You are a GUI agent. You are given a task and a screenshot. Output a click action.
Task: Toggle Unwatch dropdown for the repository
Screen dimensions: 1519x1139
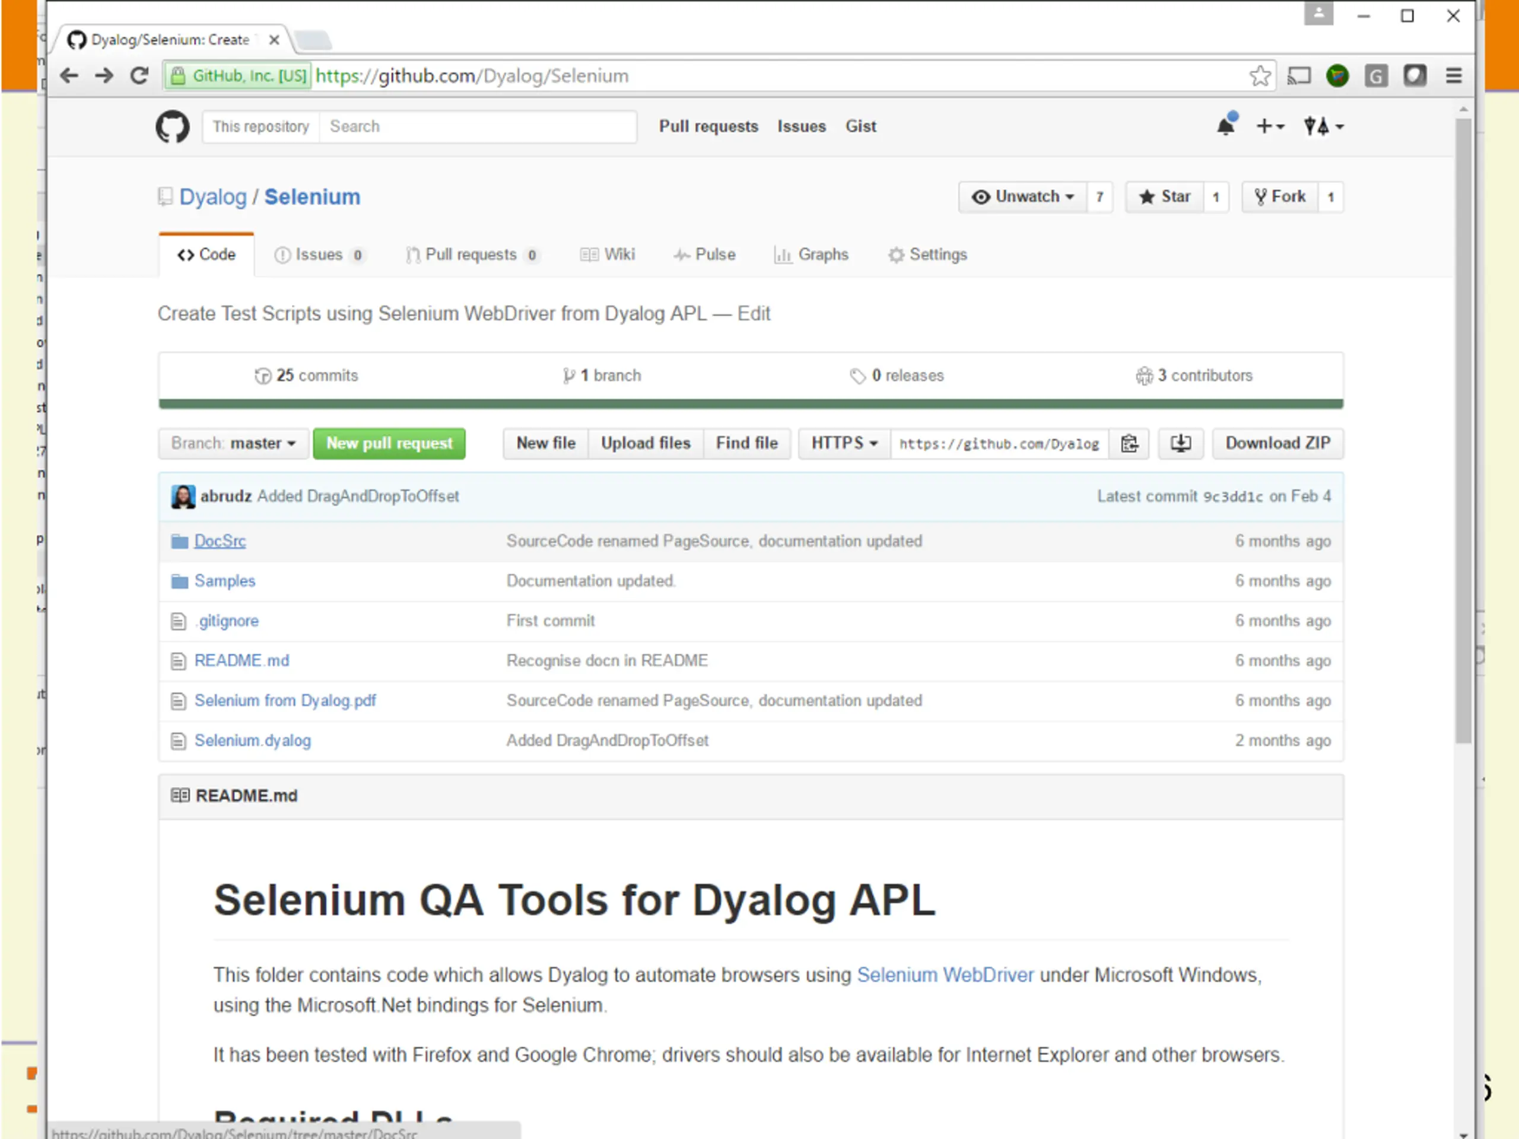[1022, 197]
